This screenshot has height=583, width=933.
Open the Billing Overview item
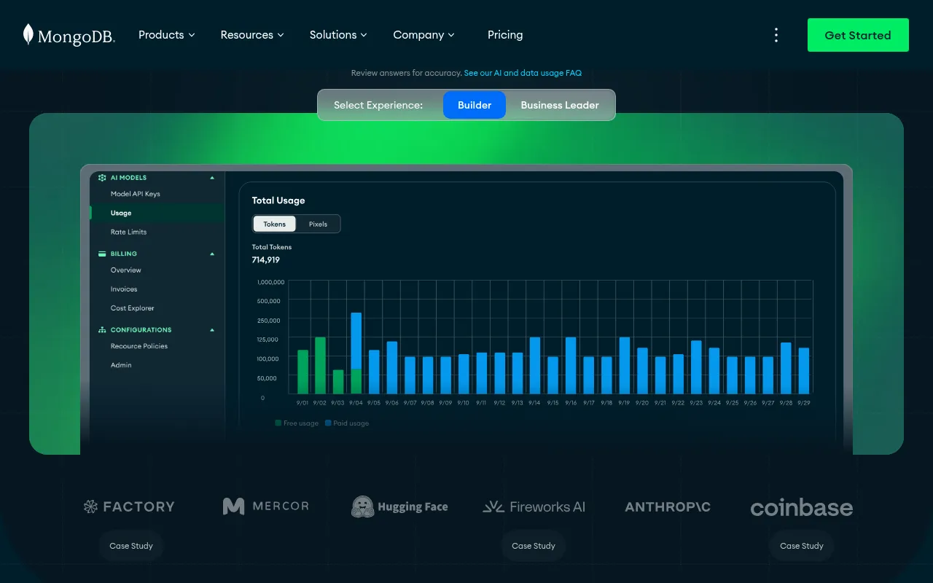click(126, 270)
